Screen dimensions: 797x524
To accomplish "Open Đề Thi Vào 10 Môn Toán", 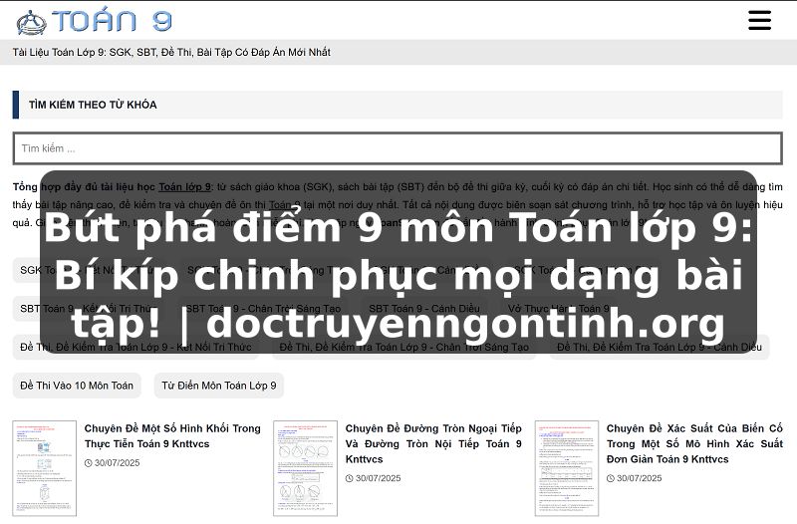I will (x=77, y=386).
